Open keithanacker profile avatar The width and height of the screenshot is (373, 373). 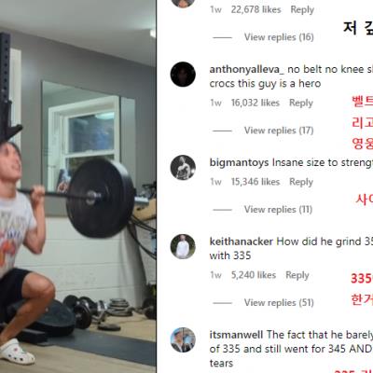183,246
